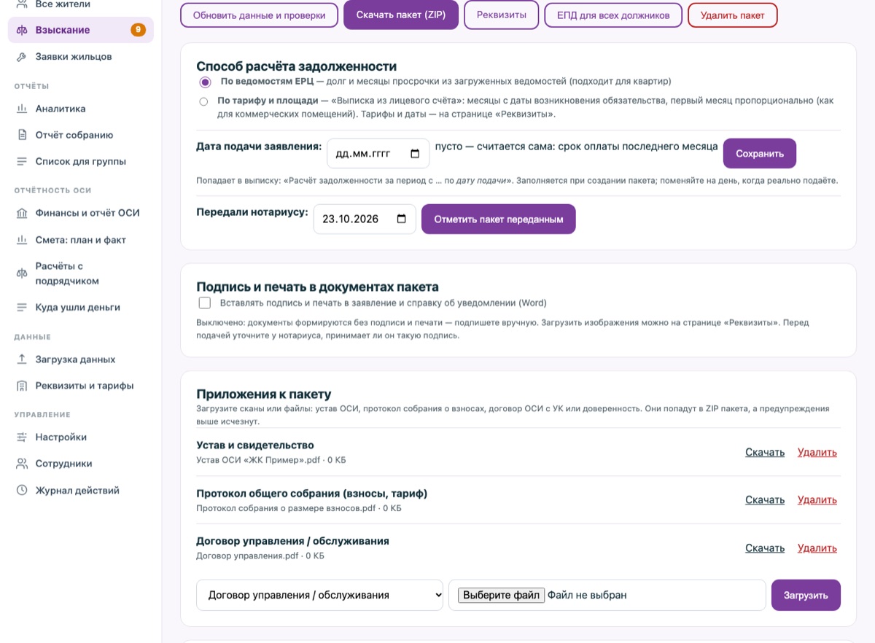Click the bar chart icon beside Аналитика
Screen dimensions: 875x643
(x=22, y=109)
